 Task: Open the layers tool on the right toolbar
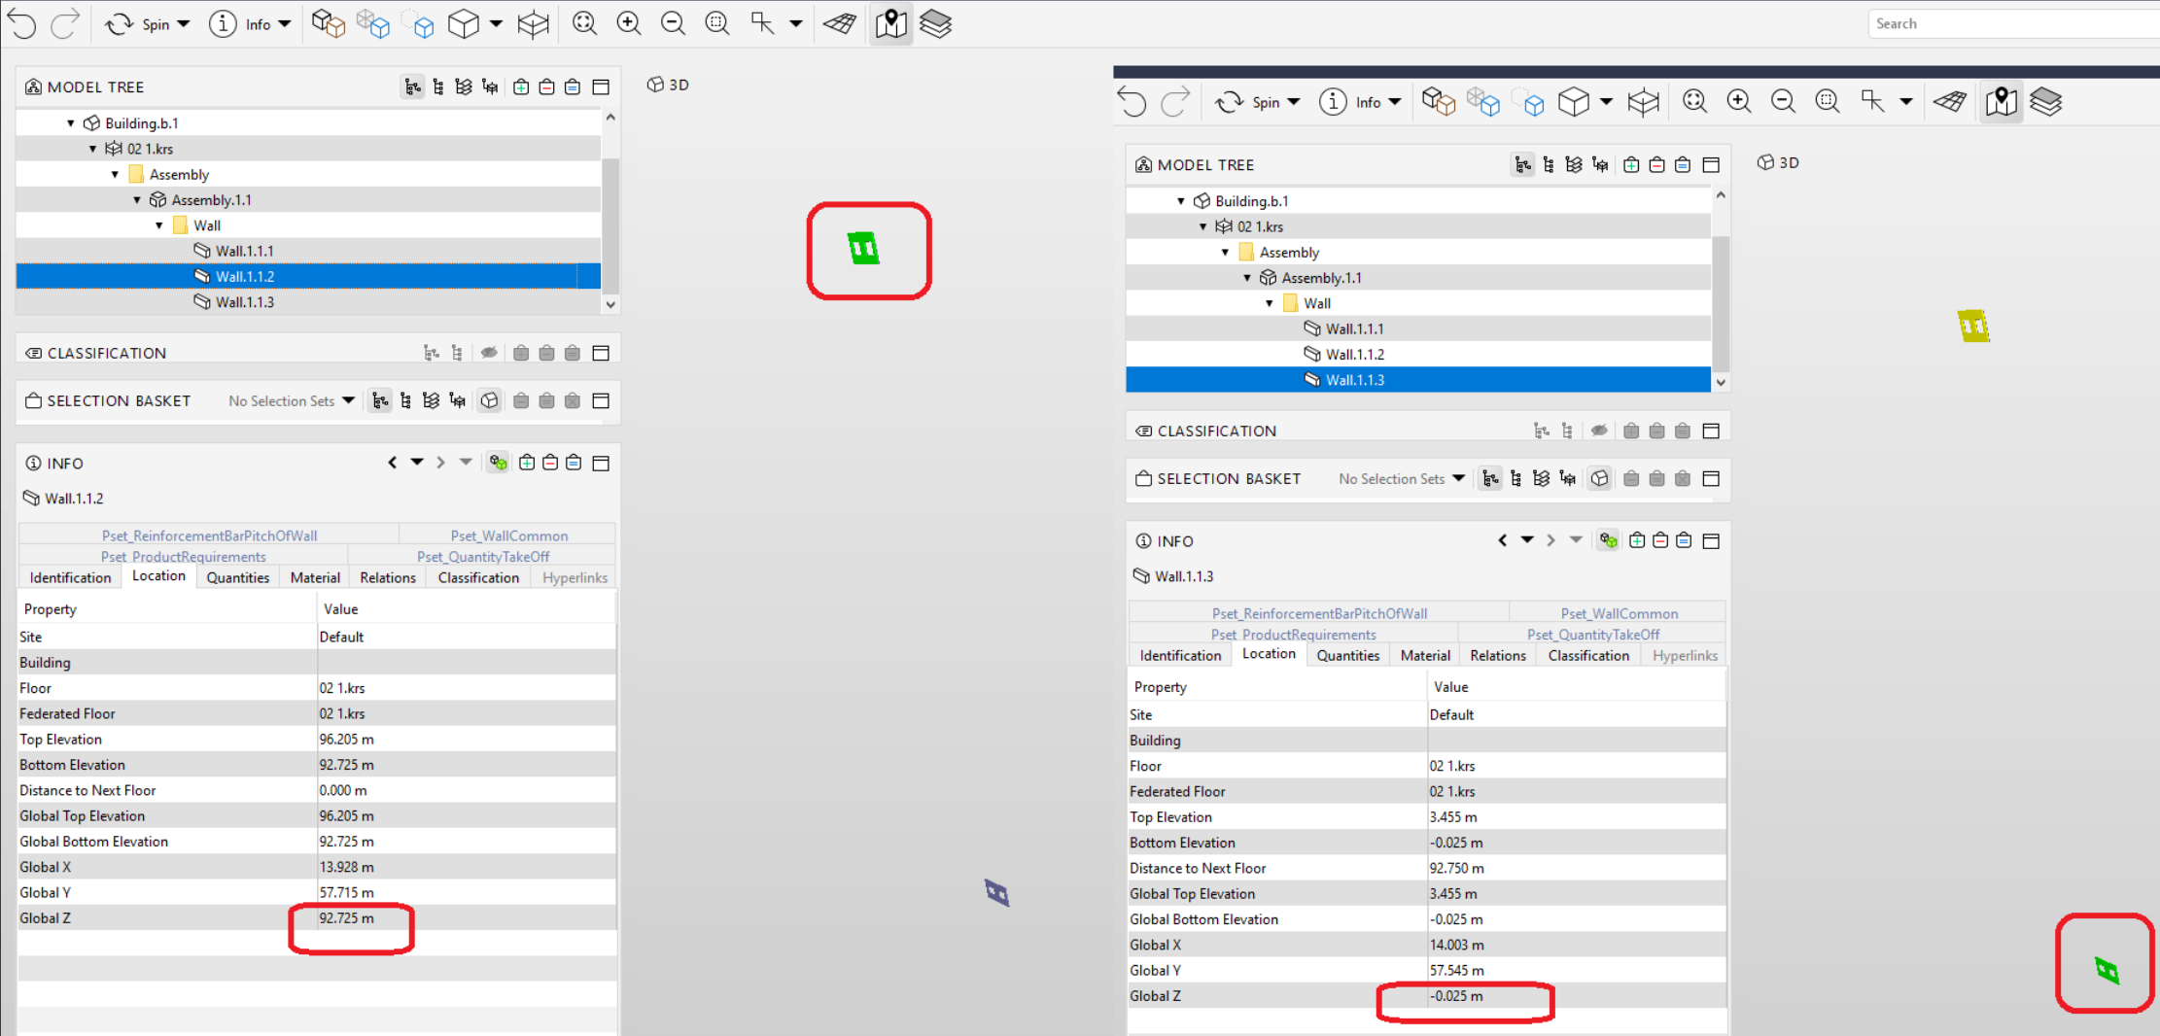tap(2047, 101)
